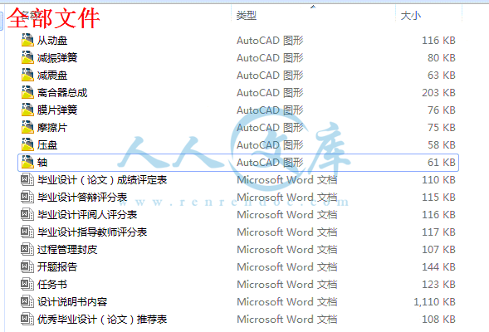Select the document 毕业设计评阅人评分表
489x332 pixels.
(87, 215)
